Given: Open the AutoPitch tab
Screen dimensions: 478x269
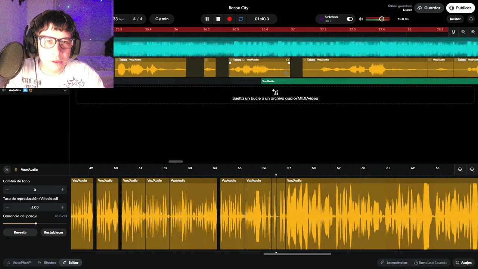Looking at the screenshot, I should (19, 263).
